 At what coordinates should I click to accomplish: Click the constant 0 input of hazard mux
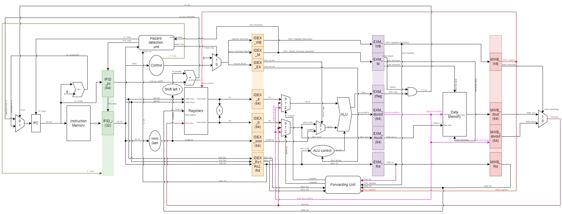pos(204,58)
